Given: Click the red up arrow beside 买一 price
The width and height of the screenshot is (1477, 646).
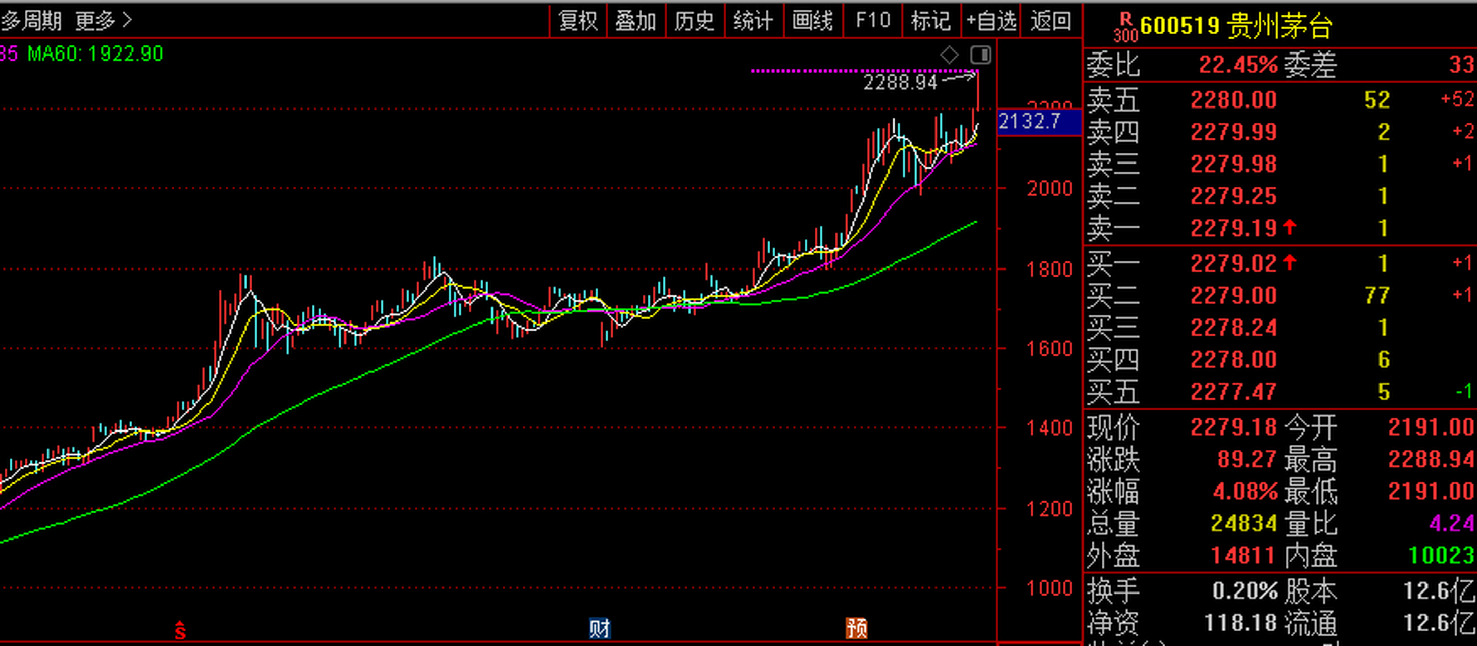Looking at the screenshot, I should (1290, 263).
